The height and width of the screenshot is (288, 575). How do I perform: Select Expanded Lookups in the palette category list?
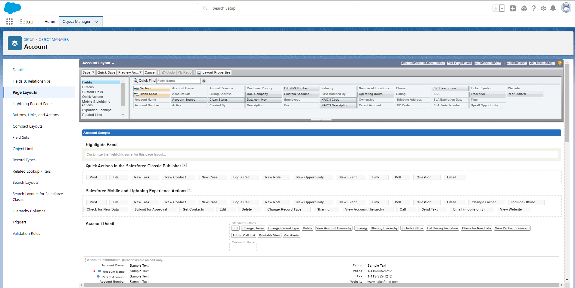[x=97, y=110]
